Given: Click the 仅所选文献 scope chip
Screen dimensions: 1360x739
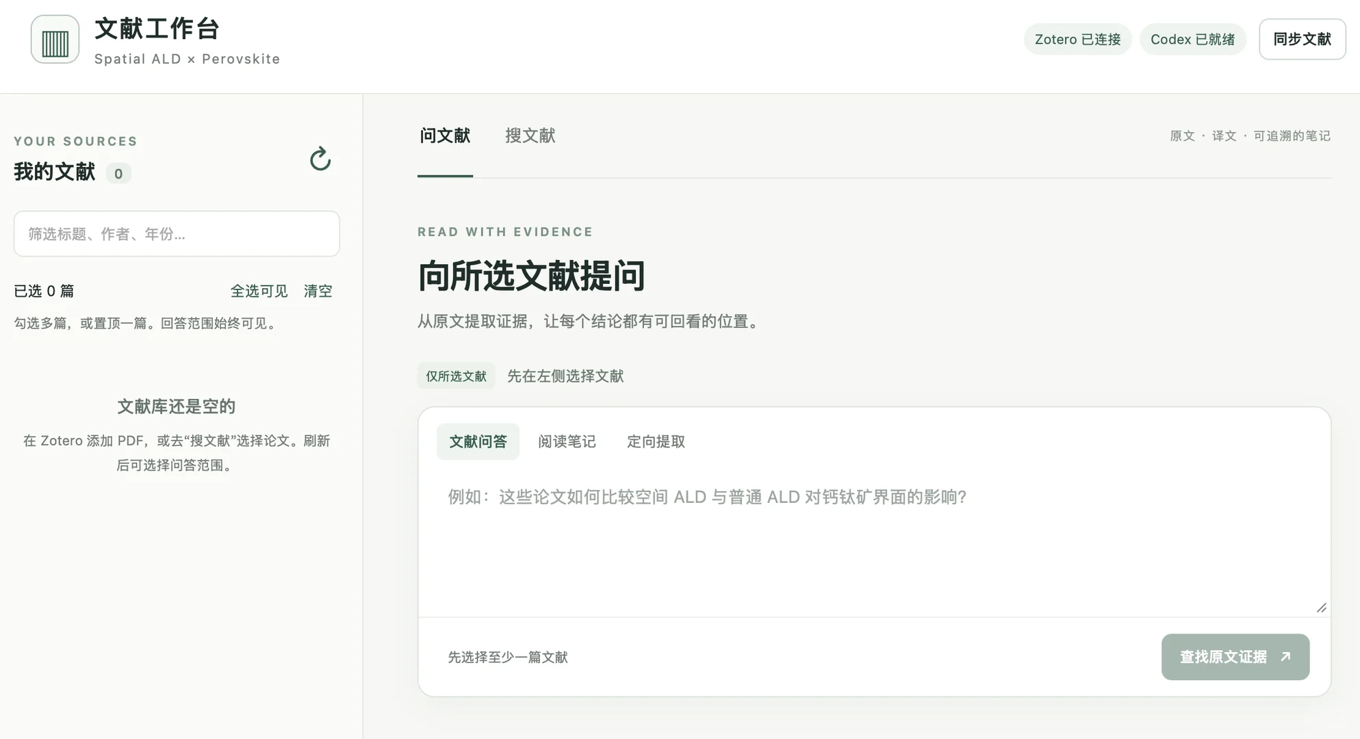Looking at the screenshot, I should coord(456,376).
